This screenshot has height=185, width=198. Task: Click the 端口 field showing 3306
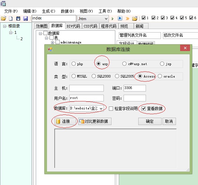[x=135, y=88]
